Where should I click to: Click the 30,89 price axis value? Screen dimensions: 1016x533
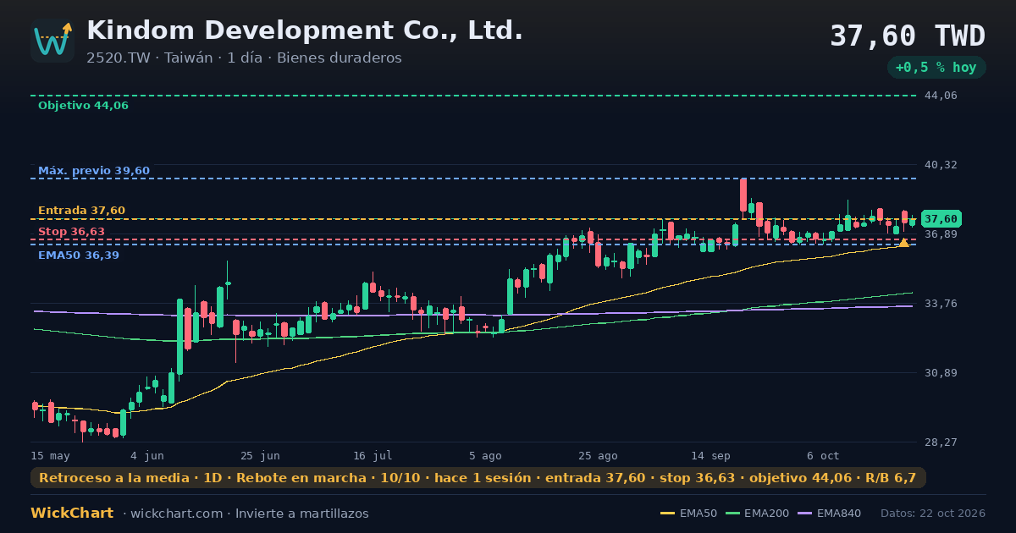941,373
